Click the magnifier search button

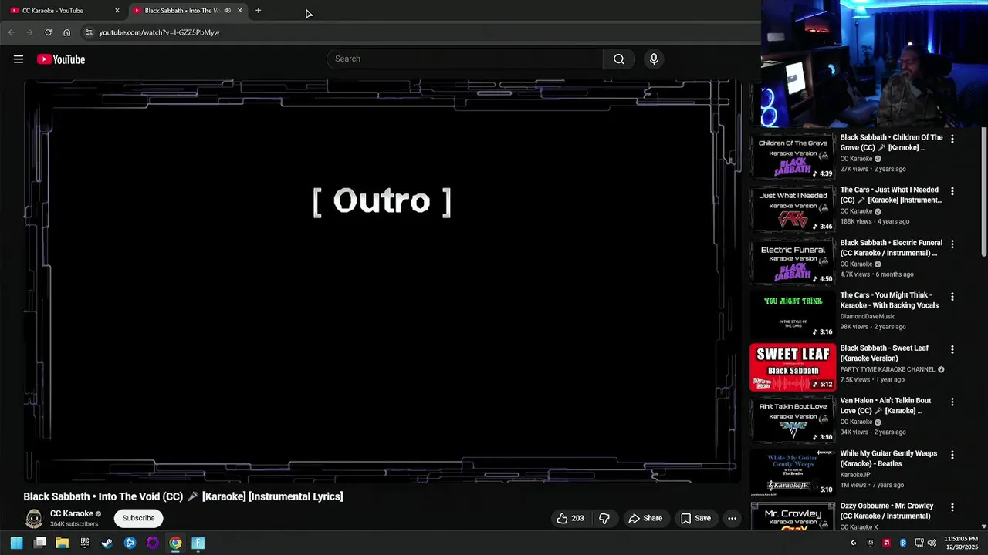pos(619,59)
